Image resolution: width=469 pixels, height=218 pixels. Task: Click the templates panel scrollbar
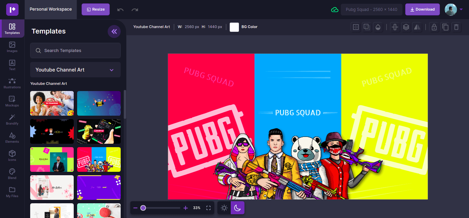125,104
